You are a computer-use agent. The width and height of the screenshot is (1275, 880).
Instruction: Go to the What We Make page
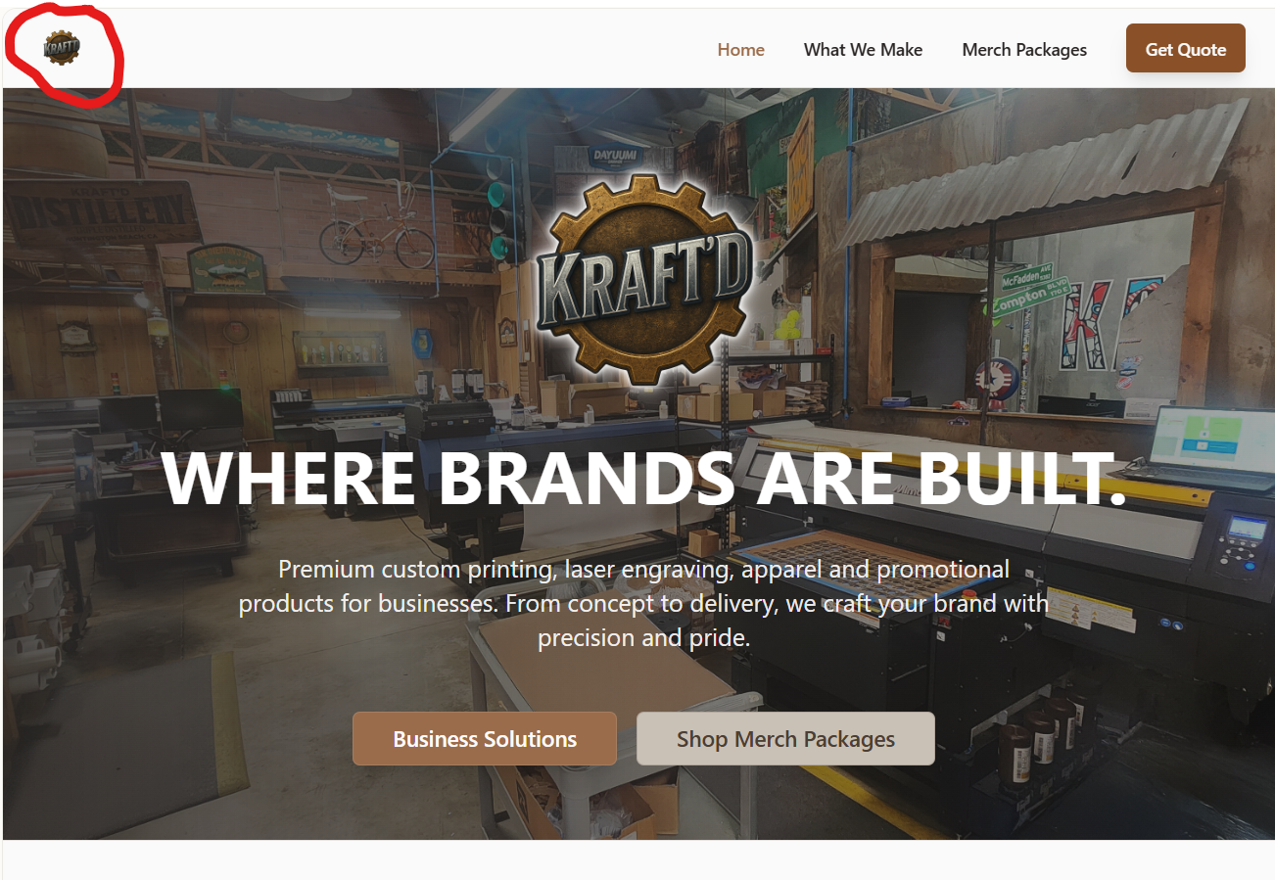tap(863, 50)
